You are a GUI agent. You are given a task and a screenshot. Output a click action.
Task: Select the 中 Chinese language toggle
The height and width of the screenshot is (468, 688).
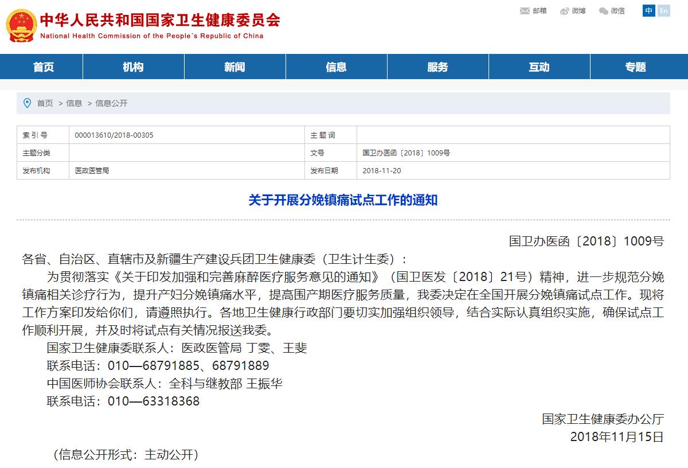click(x=650, y=11)
